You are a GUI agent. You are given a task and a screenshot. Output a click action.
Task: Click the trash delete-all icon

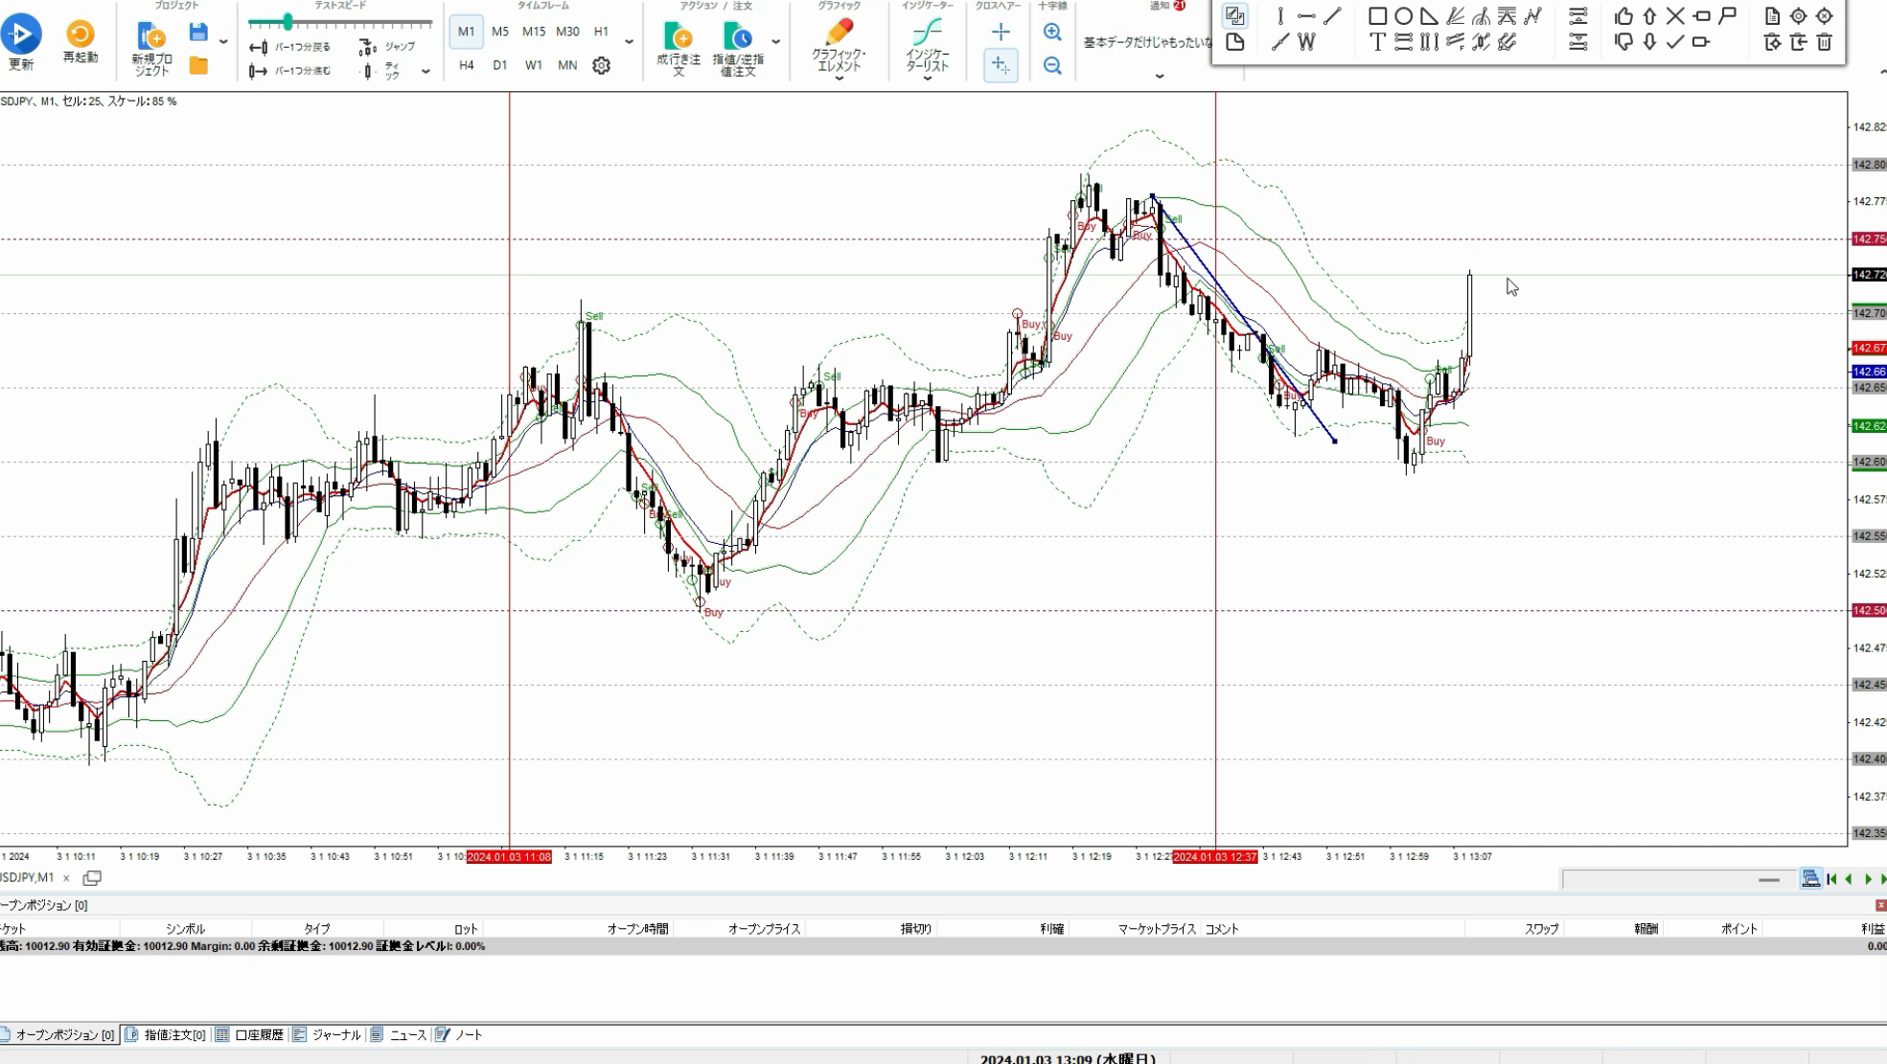(x=1824, y=42)
